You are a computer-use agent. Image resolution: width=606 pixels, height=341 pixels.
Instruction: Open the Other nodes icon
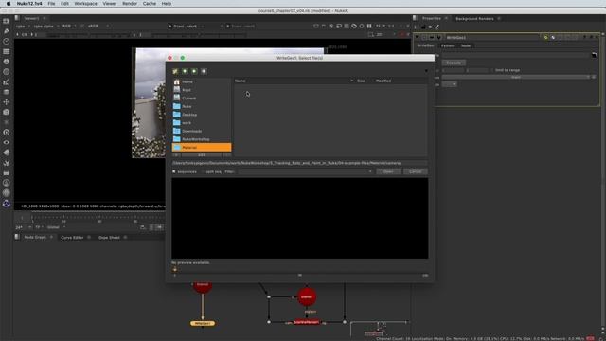(x=7, y=172)
